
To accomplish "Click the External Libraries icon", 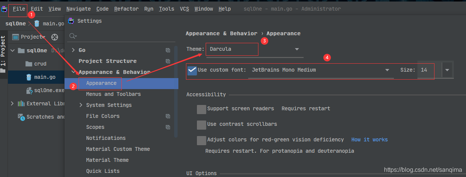I will 21,103.
